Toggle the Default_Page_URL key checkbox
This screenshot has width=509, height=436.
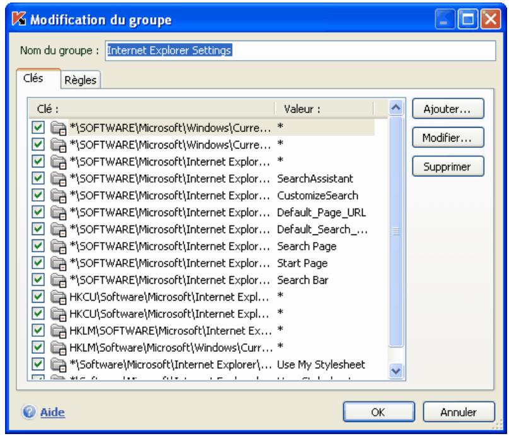coord(38,212)
